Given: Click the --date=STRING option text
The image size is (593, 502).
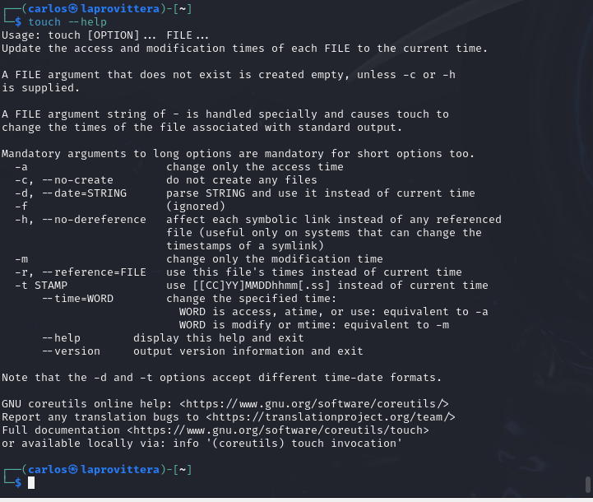Looking at the screenshot, I should click(84, 193).
